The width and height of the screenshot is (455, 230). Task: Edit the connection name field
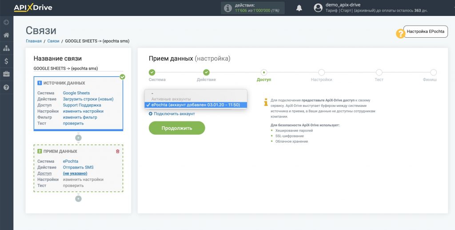(78, 69)
